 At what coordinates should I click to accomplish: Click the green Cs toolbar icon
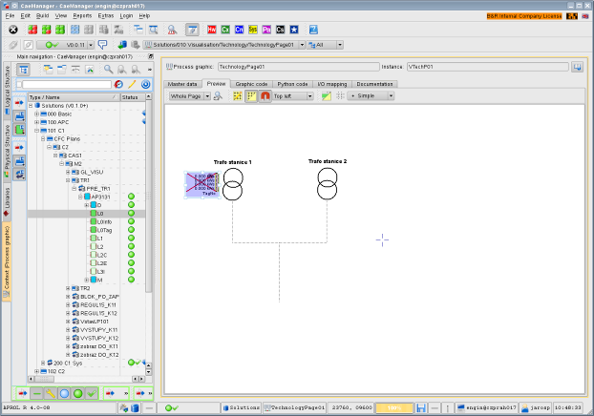click(x=225, y=30)
